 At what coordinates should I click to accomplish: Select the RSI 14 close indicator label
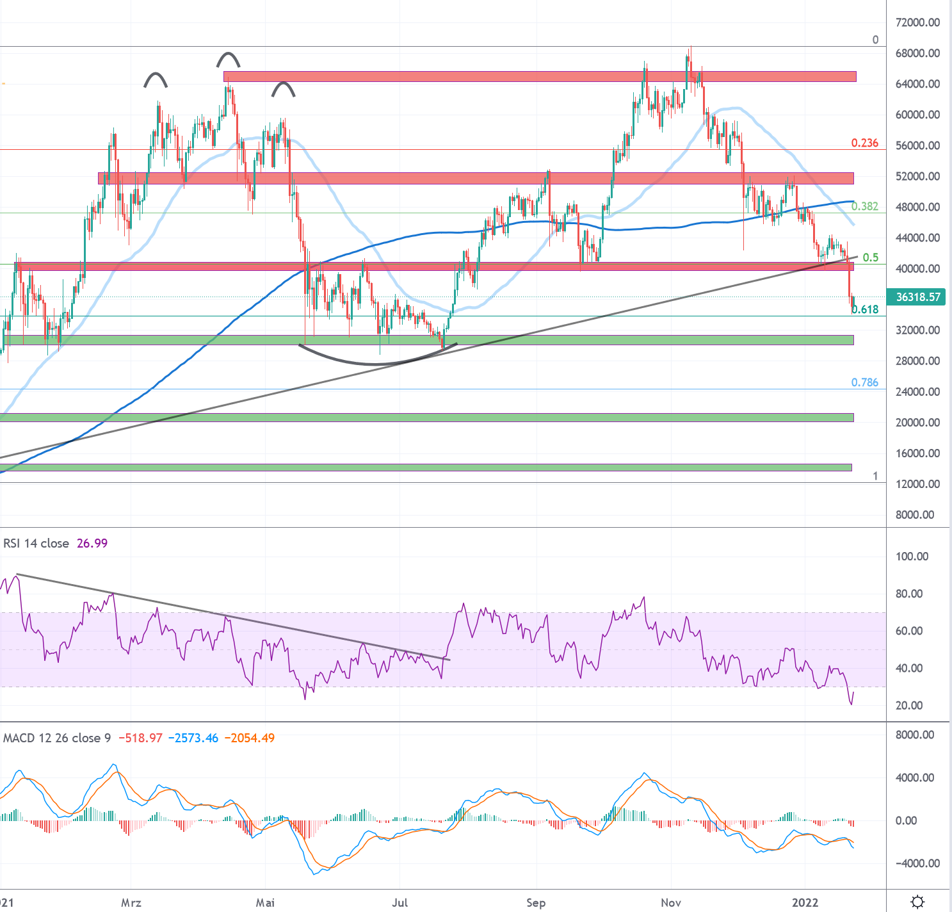(x=35, y=543)
